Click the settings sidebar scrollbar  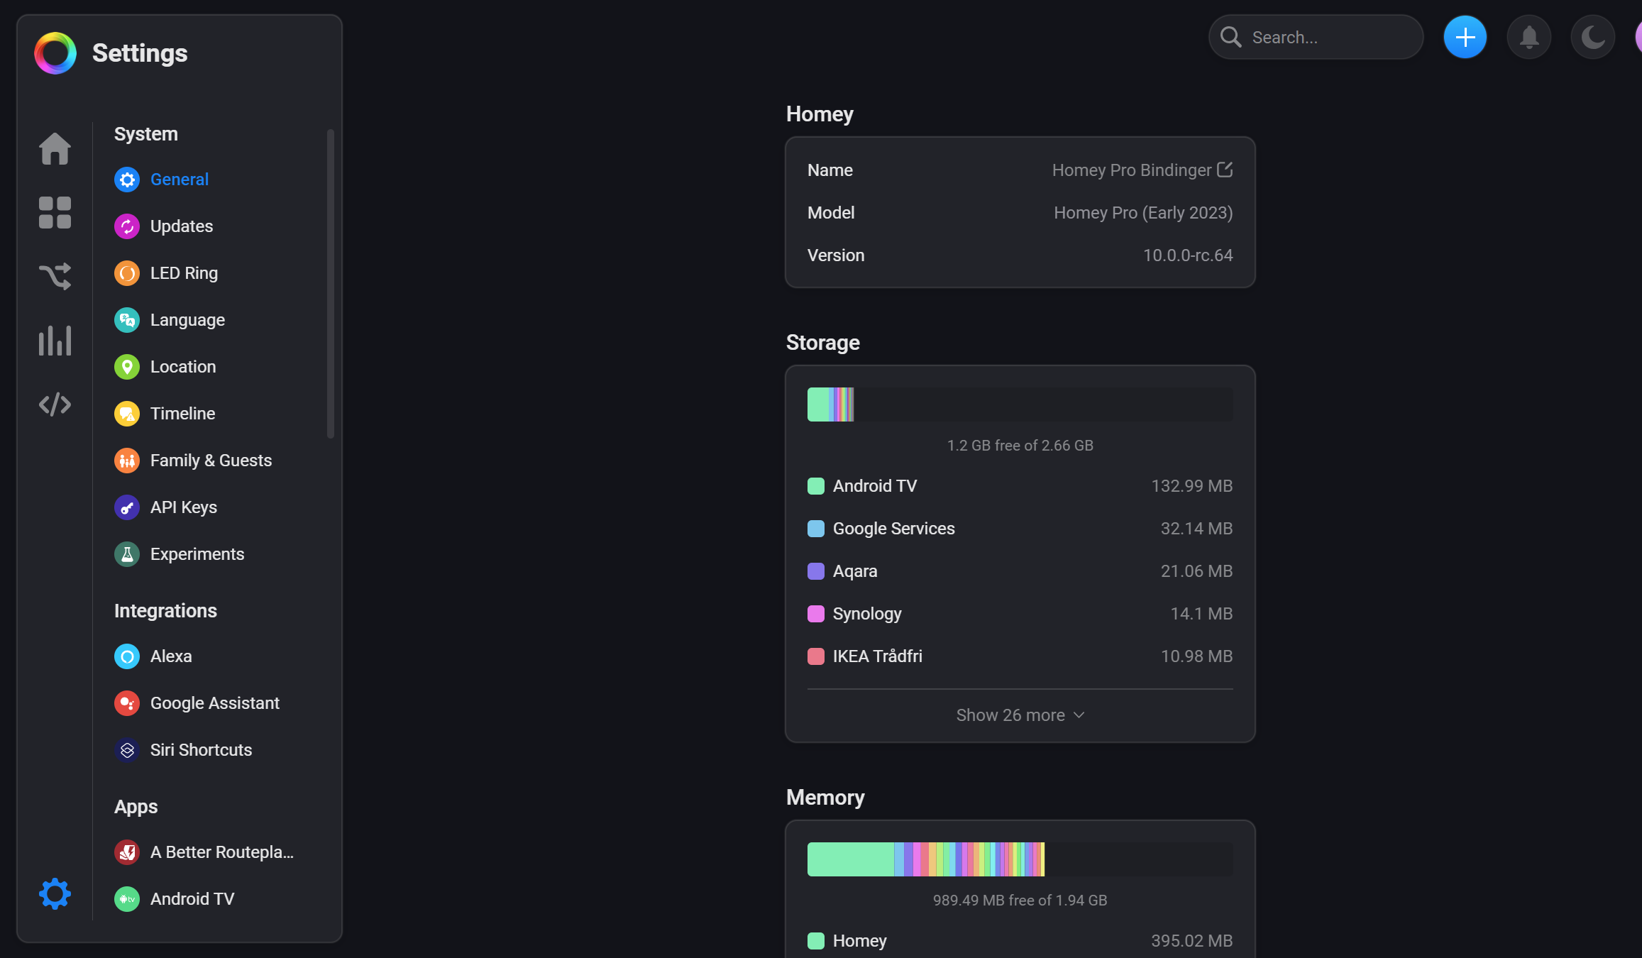tap(330, 284)
